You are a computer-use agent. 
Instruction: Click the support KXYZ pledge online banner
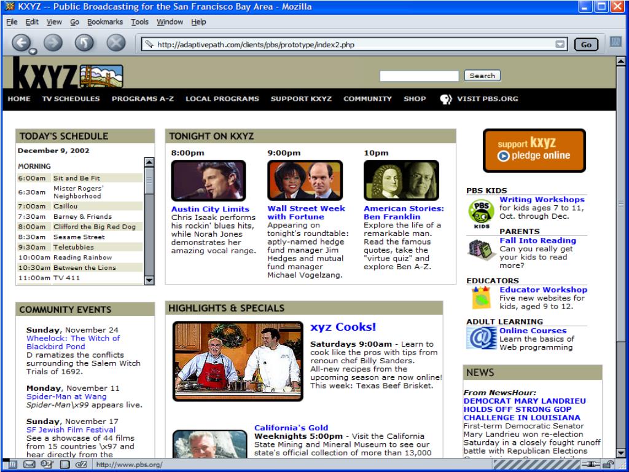534,151
